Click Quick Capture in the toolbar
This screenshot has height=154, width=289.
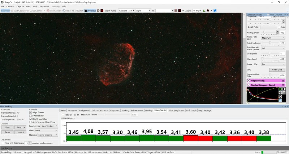coord(34,11)
